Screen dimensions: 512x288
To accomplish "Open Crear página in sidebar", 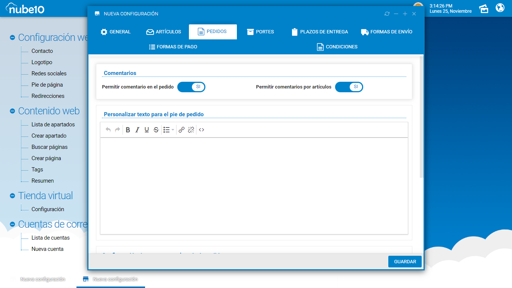I will (x=46, y=158).
